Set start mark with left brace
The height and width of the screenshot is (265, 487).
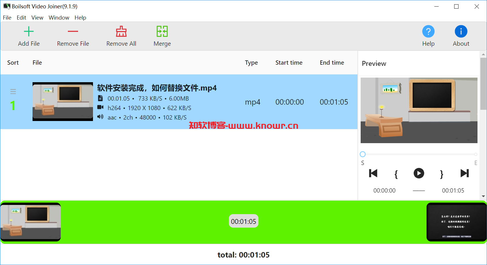click(x=396, y=174)
